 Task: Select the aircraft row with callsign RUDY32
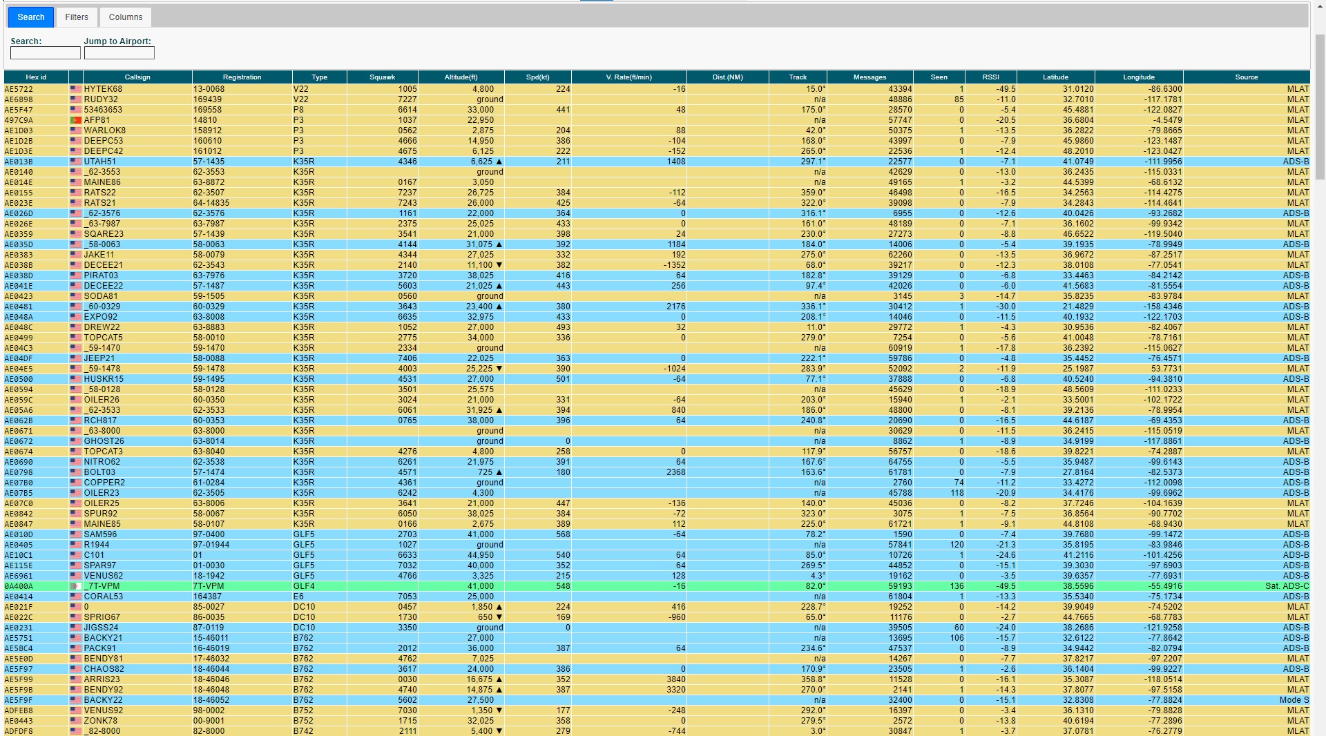[657, 99]
